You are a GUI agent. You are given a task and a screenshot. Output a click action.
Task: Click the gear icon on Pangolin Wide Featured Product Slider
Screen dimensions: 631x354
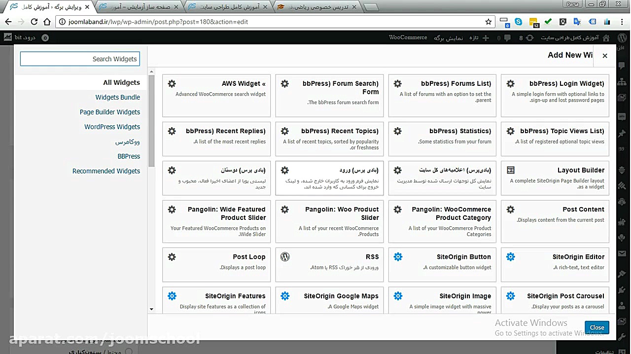[x=172, y=210]
